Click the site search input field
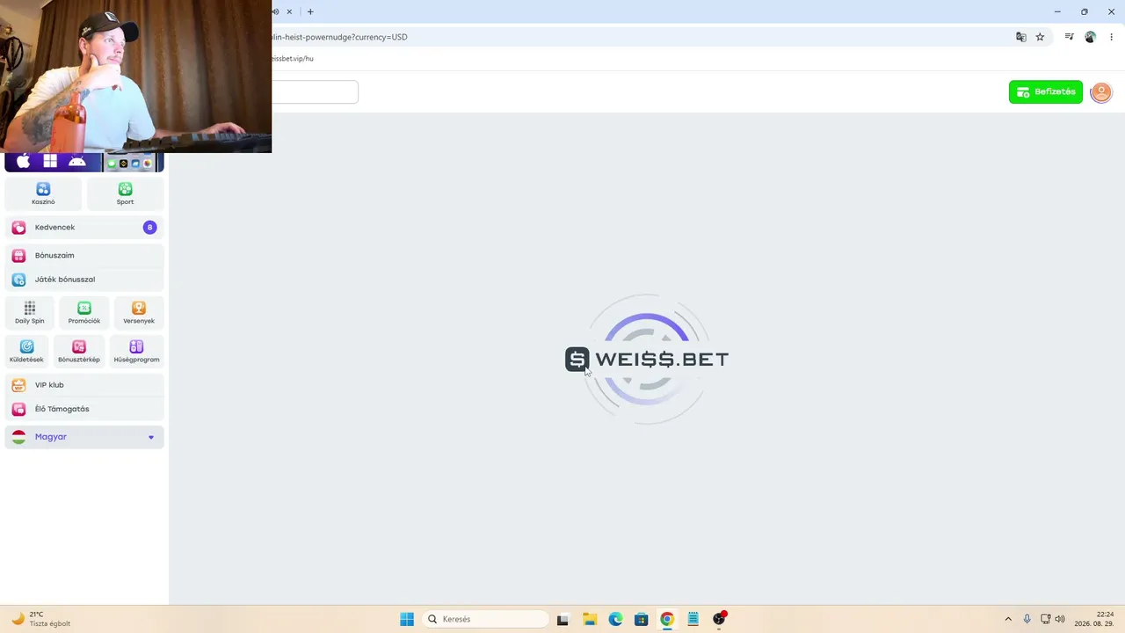 click(x=315, y=91)
